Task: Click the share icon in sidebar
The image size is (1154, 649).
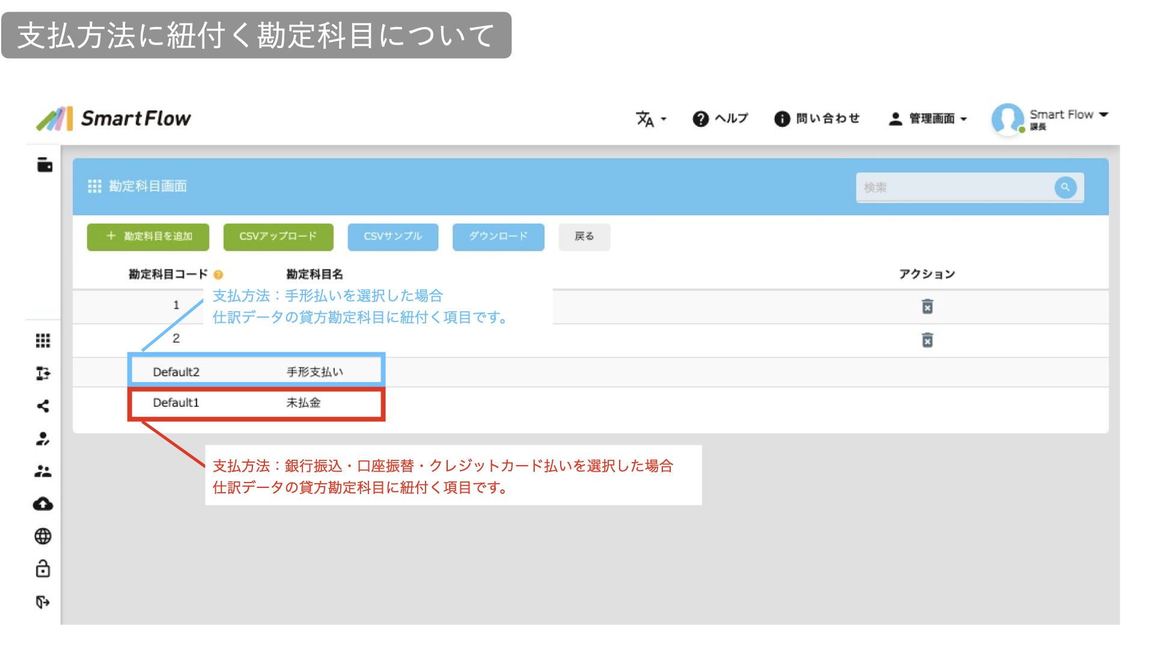Action: [43, 406]
